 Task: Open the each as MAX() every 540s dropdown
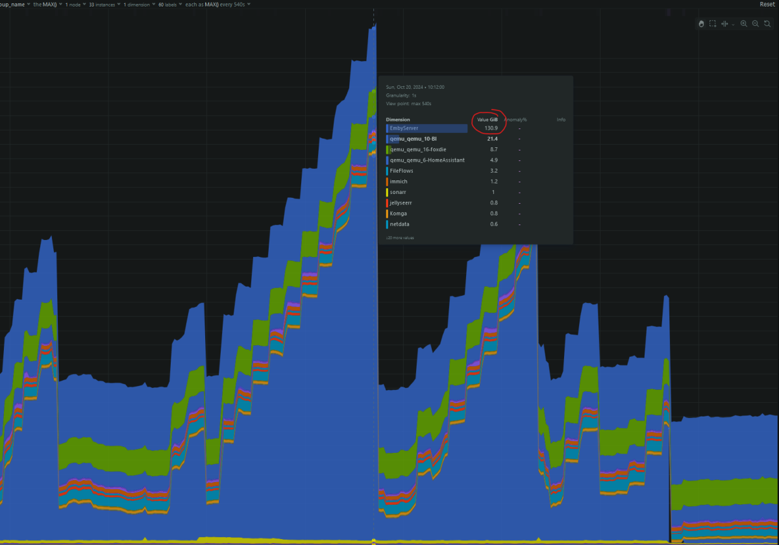tap(218, 4)
